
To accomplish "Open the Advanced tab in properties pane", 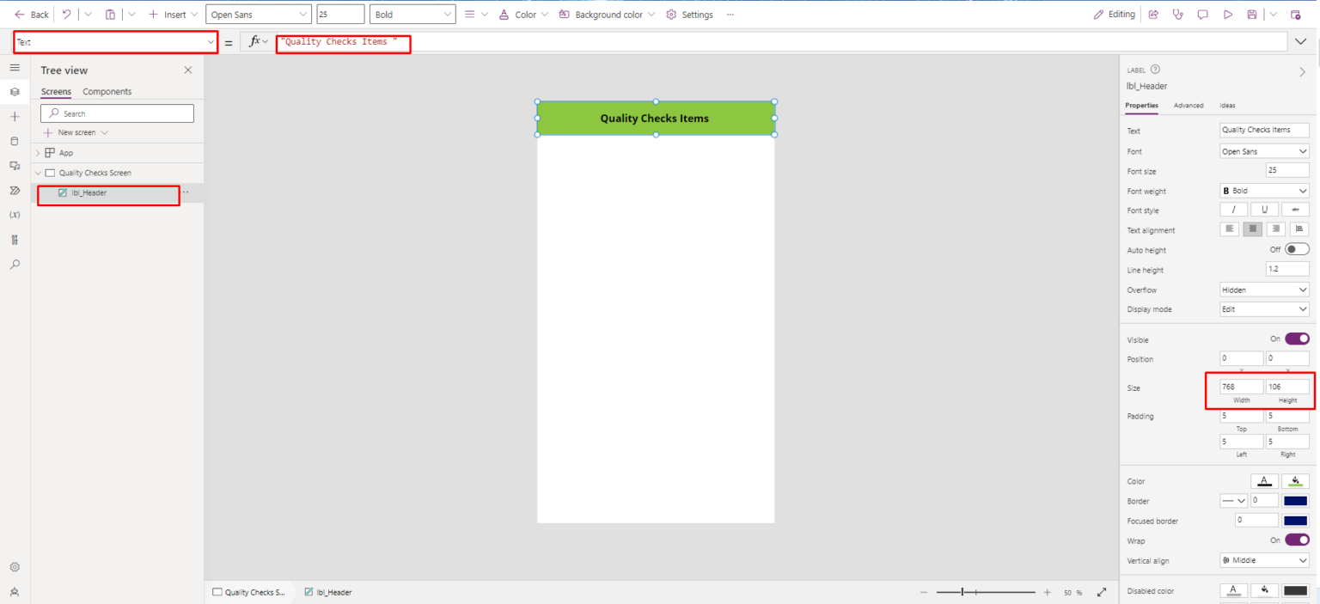I will tap(1189, 105).
